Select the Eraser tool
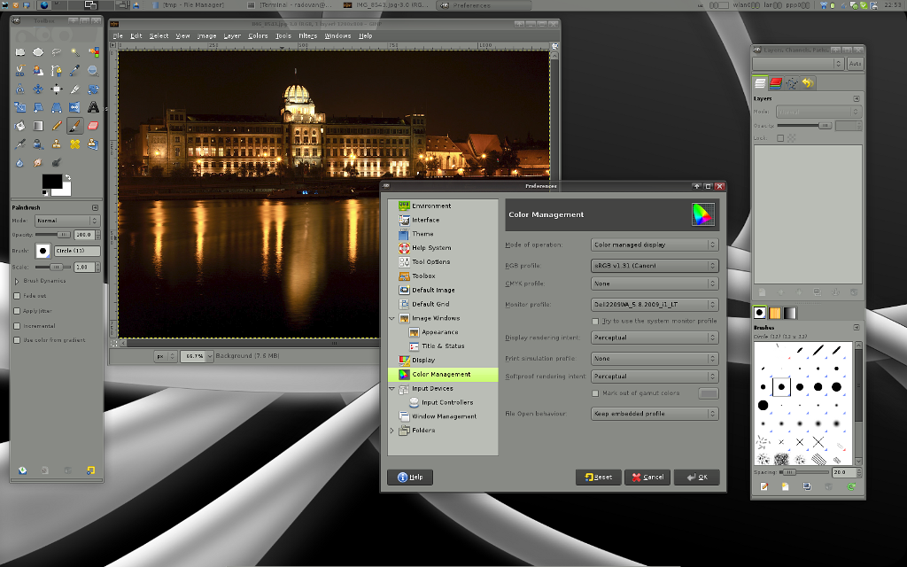Viewport: 907px width, 567px height. 93,126
